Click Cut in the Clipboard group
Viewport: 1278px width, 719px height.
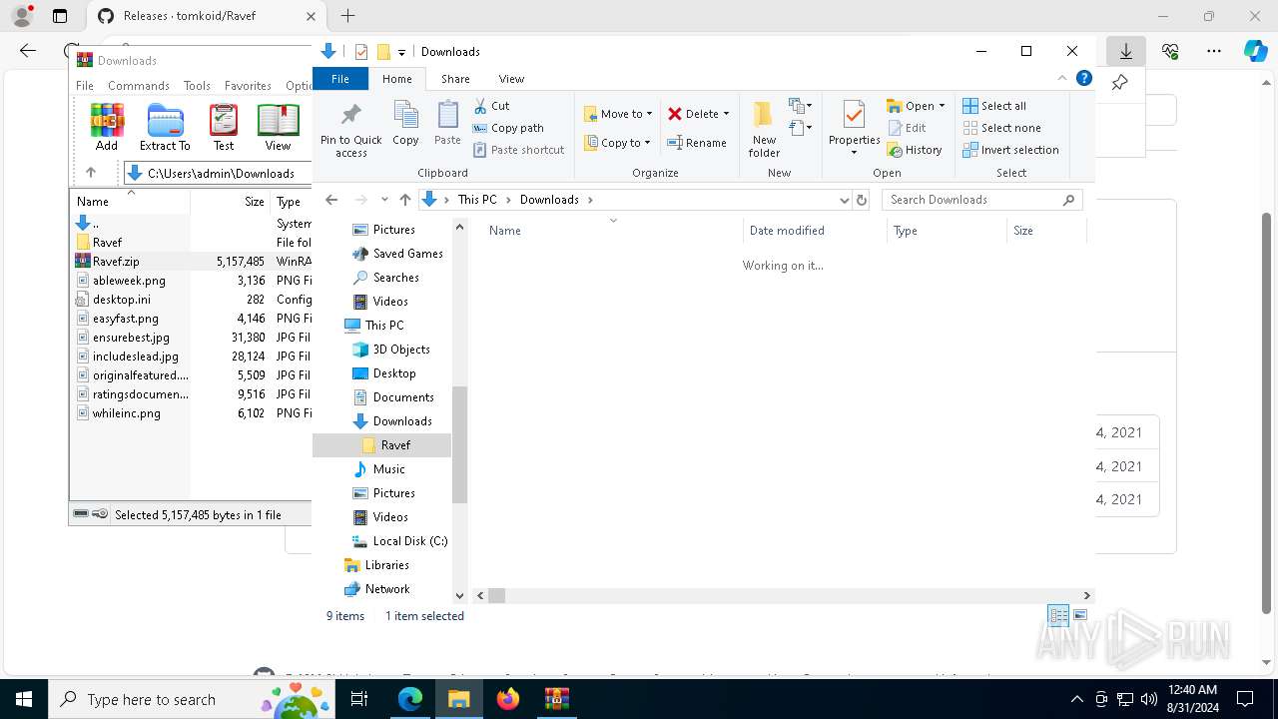491,106
